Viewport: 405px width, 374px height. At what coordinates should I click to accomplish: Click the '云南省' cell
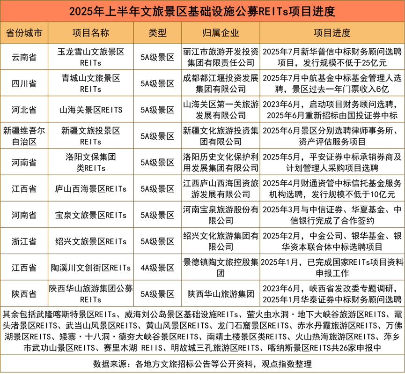[x=24, y=57]
